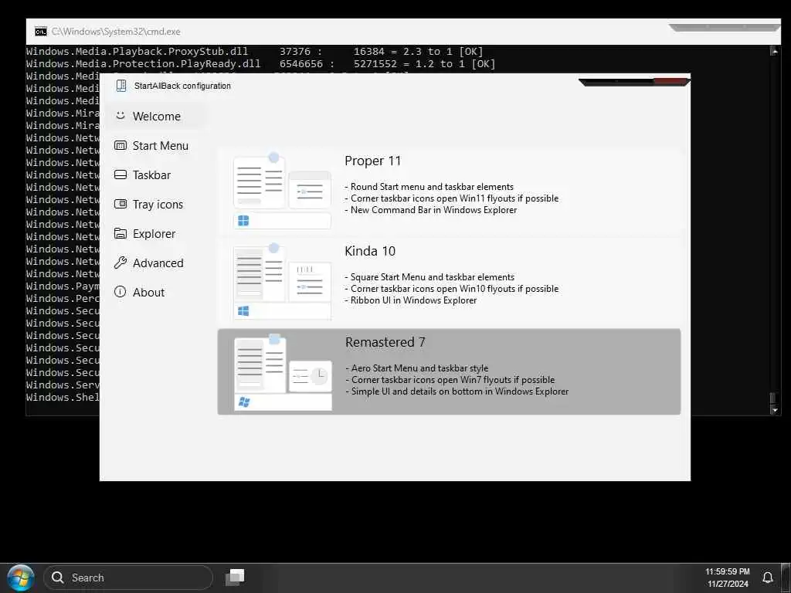This screenshot has height=593, width=791.
Task: Click the Search magnifier icon on taskbar
Action: [x=57, y=578]
